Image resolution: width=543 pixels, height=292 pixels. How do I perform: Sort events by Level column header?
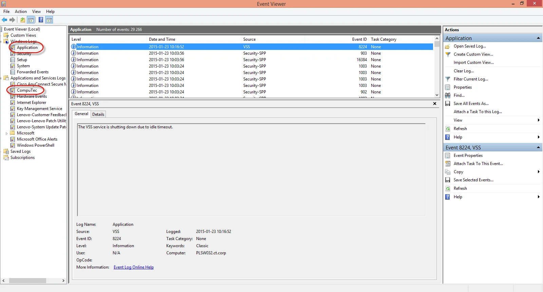point(108,39)
